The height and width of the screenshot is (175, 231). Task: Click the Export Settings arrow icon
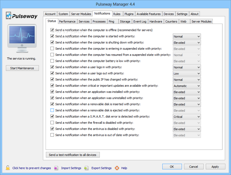[x=86, y=168]
